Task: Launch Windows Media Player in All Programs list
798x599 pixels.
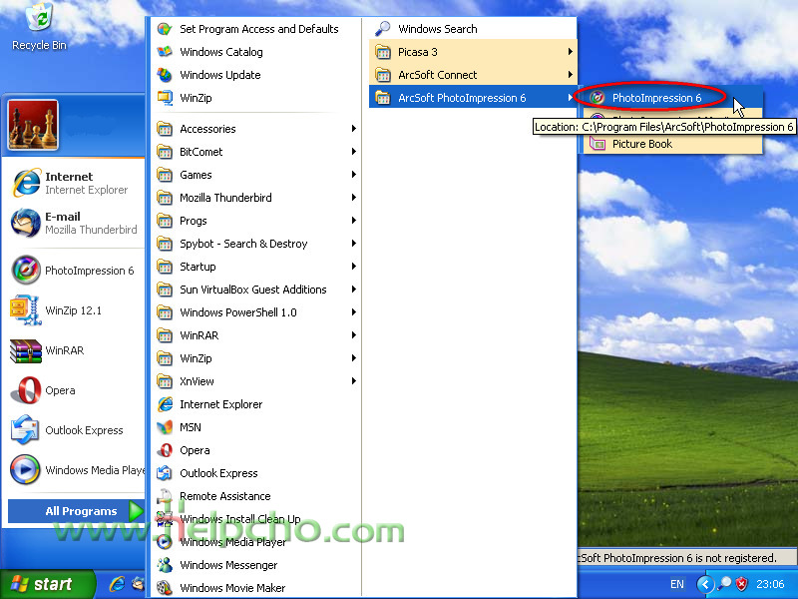Action: (x=256, y=542)
